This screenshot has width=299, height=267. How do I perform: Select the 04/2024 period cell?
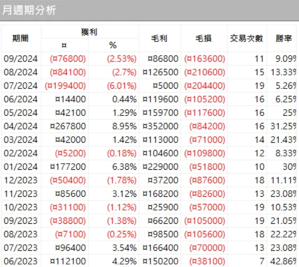(21, 126)
